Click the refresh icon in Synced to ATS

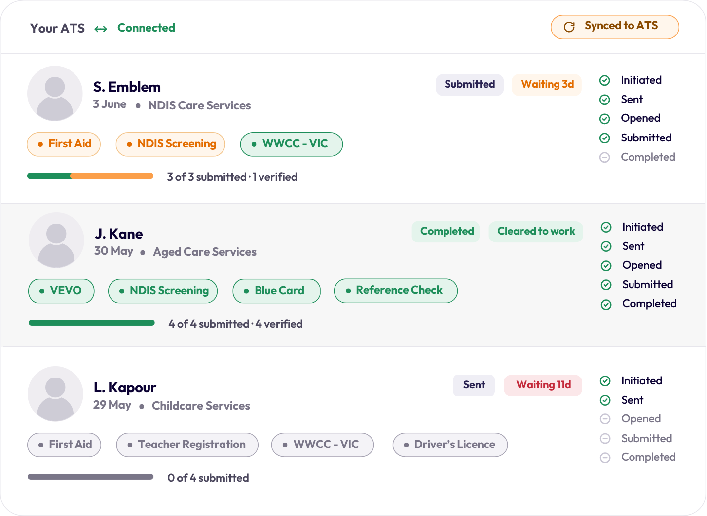[x=569, y=27]
